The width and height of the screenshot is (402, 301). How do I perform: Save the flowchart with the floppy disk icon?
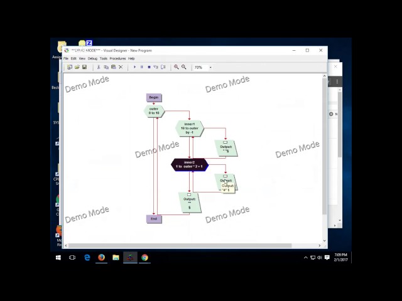point(84,67)
